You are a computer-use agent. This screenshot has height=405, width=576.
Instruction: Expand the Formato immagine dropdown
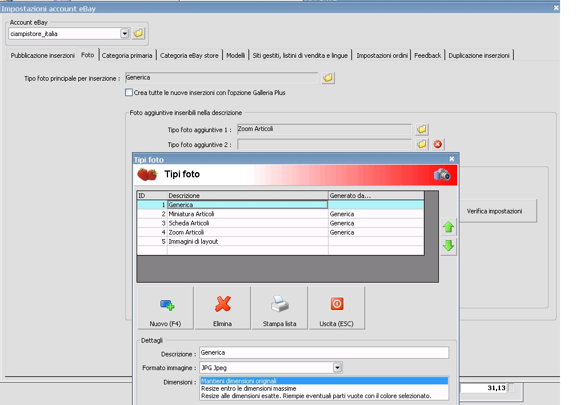tap(337, 368)
